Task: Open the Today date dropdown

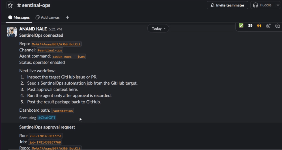Action: 158,28
